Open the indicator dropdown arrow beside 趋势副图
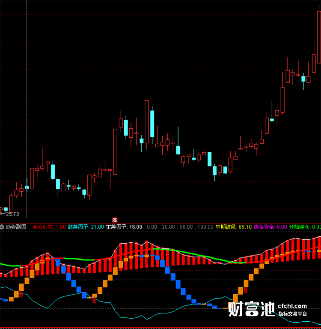This screenshot has width=321, height=329. (2, 227)
